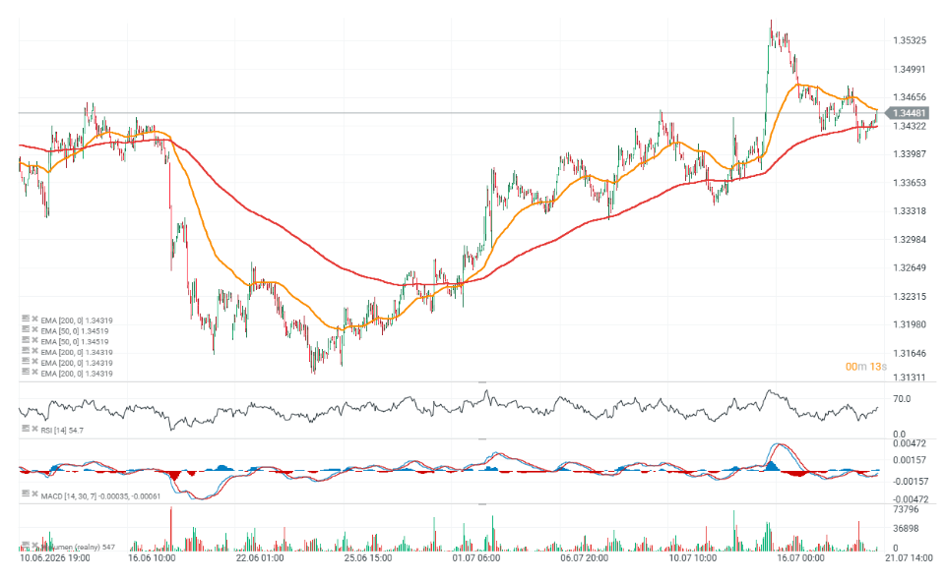The width and height of the screenshot is (946, 581).
Task: Click the 21.07 14:00 time axis label
Action: tap(909, 558)
